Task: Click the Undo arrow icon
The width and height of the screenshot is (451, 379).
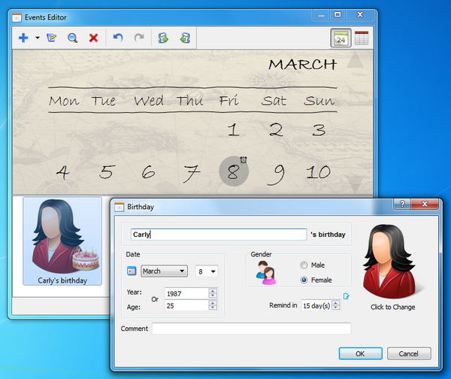Action: click(x=118, y=38)
